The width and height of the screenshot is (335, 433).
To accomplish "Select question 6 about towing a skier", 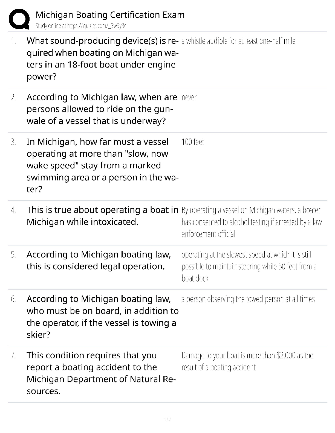I will click(x=102, y=317).
